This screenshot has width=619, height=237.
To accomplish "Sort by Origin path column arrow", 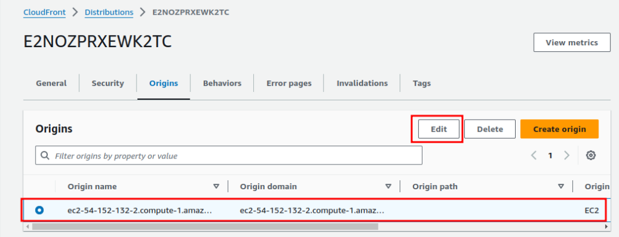I will (561, 186).
